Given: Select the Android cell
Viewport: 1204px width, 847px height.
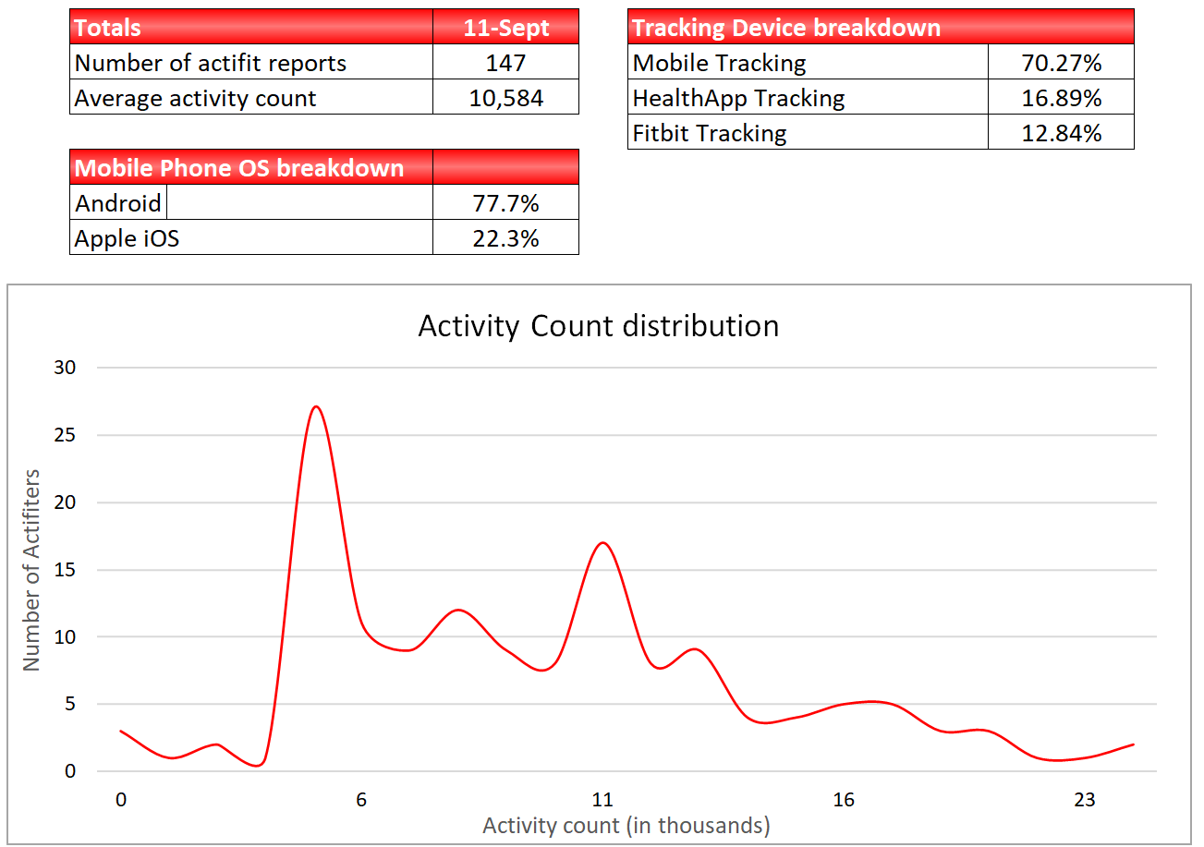Looking at the screenshot, I should (x=118, y=203).
